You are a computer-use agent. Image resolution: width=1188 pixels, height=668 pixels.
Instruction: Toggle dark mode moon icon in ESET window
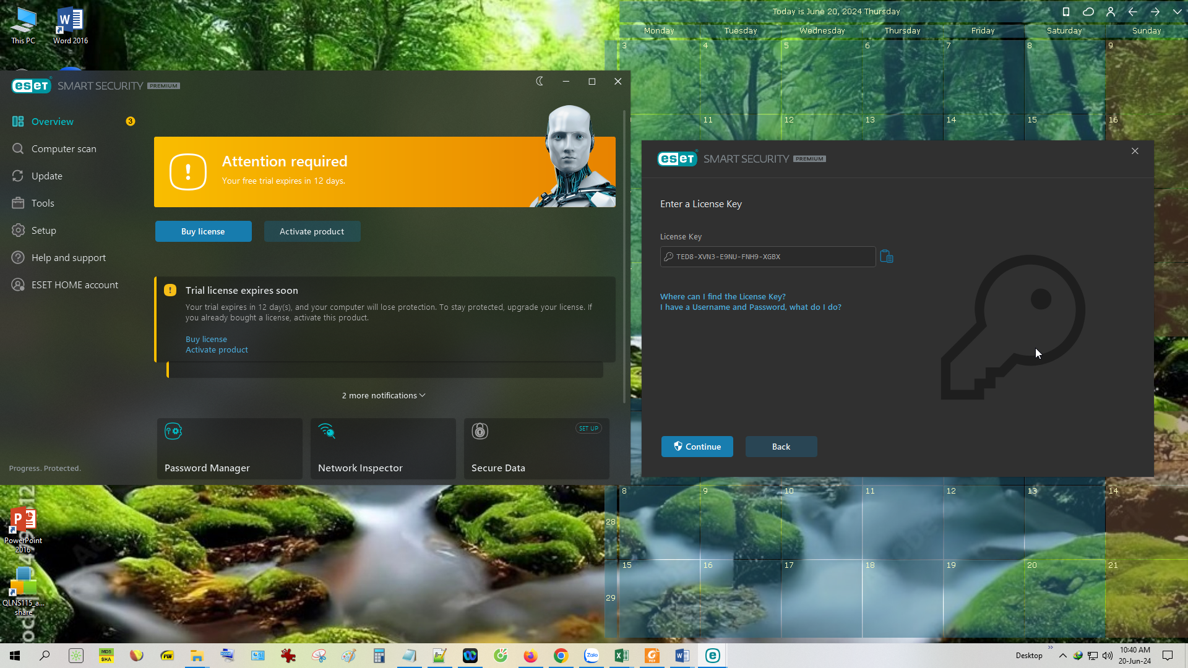point(540,82)
